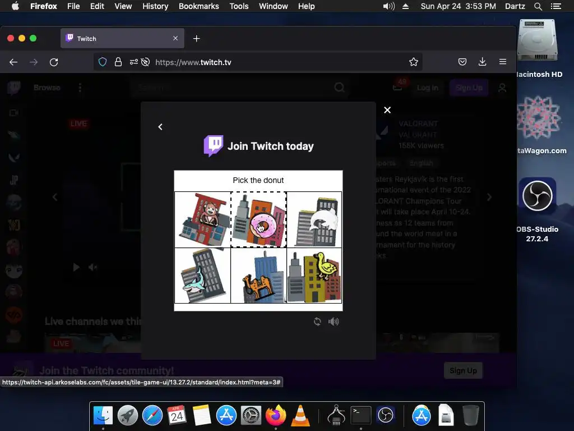Open Calendar from the Dock
Screen dimensions: 574x431
[x=177, y=415]
